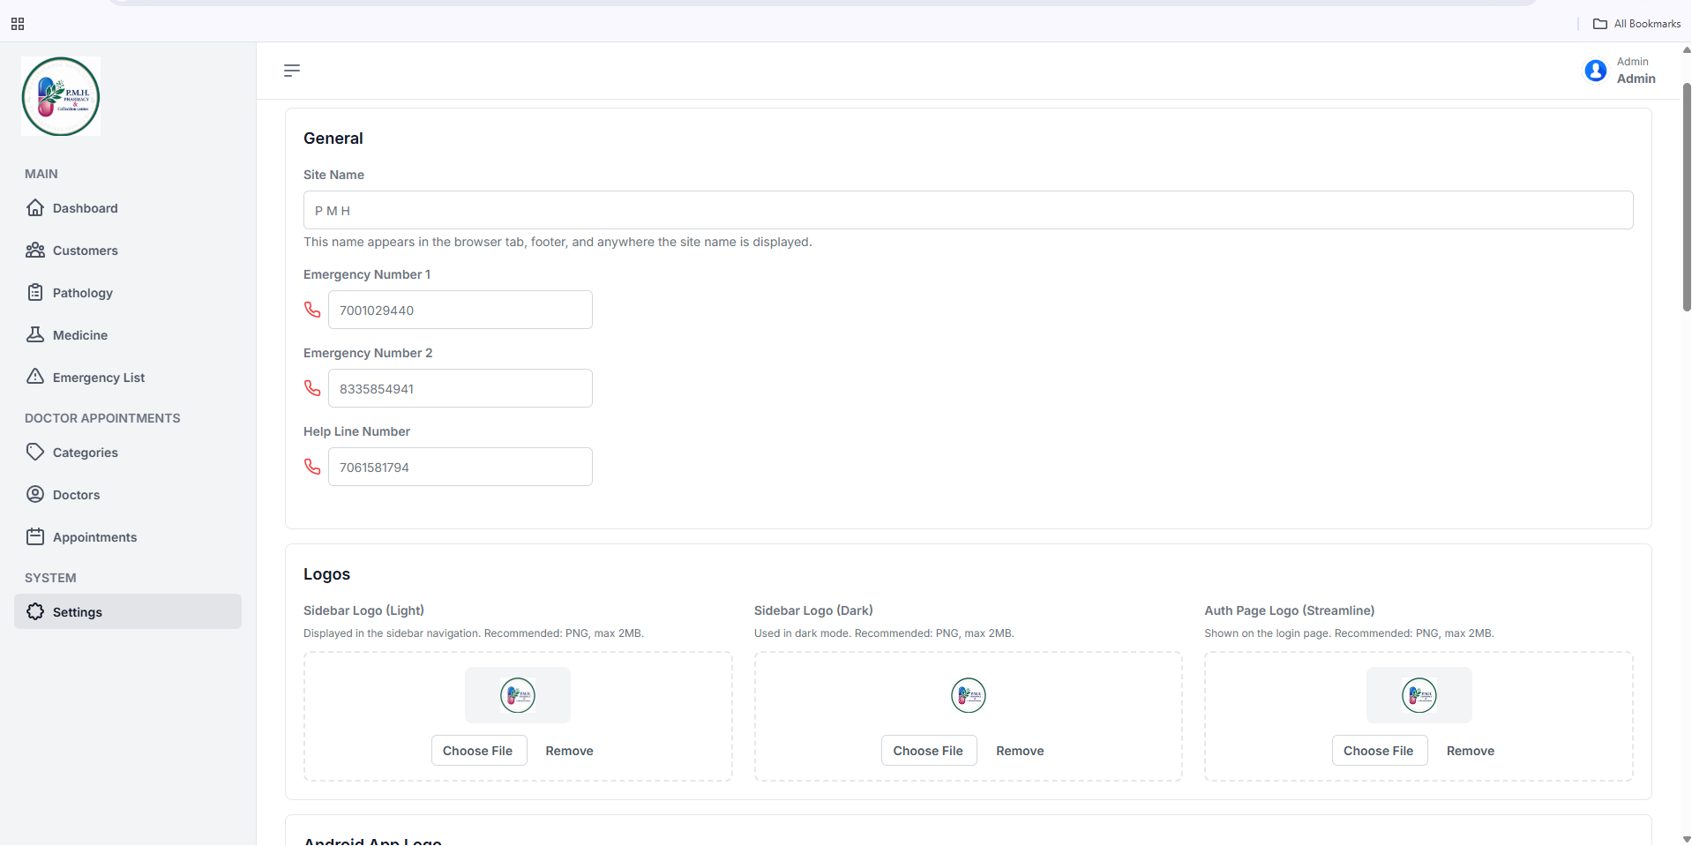This screenshot has width=1692, height=846.
Task: Click the Doctors person-circle icon
Action: (x=35, y=494)
